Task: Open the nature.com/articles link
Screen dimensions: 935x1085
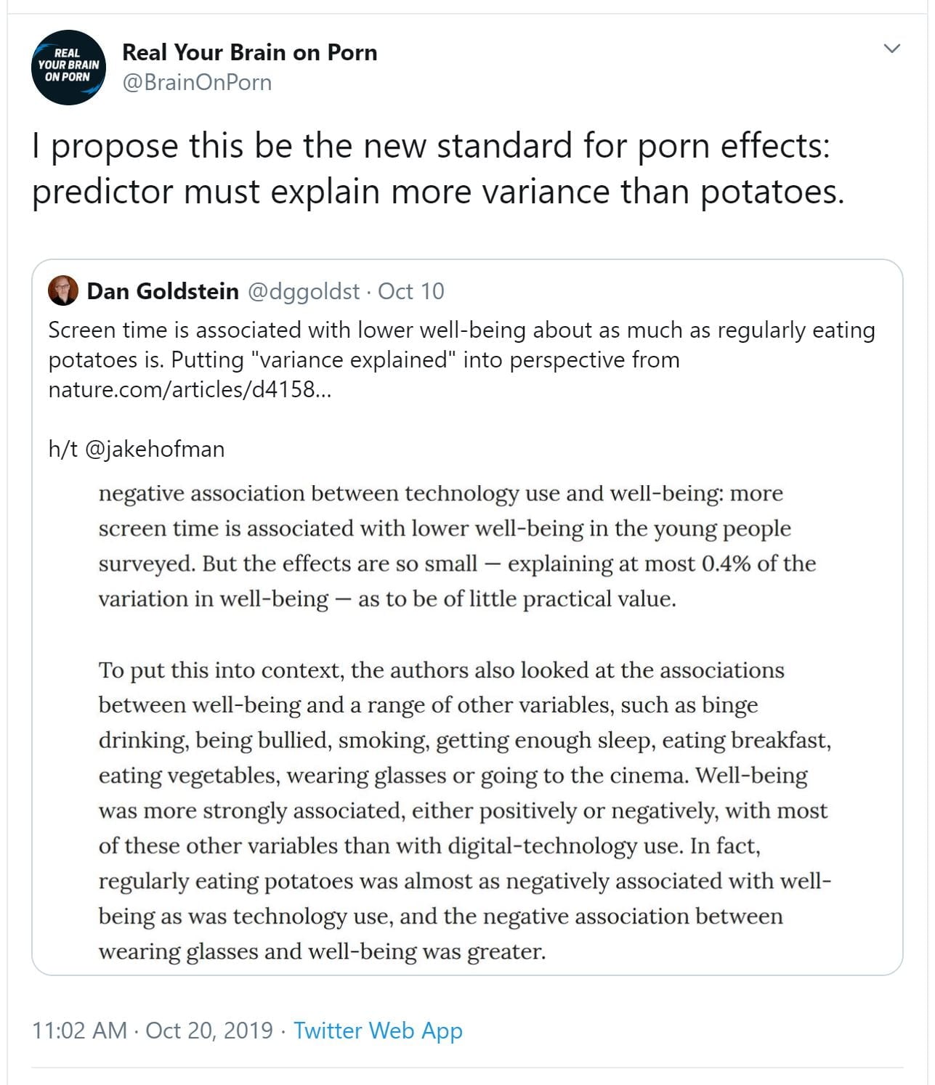Action: pyautogui.click(x=189, y=389)
